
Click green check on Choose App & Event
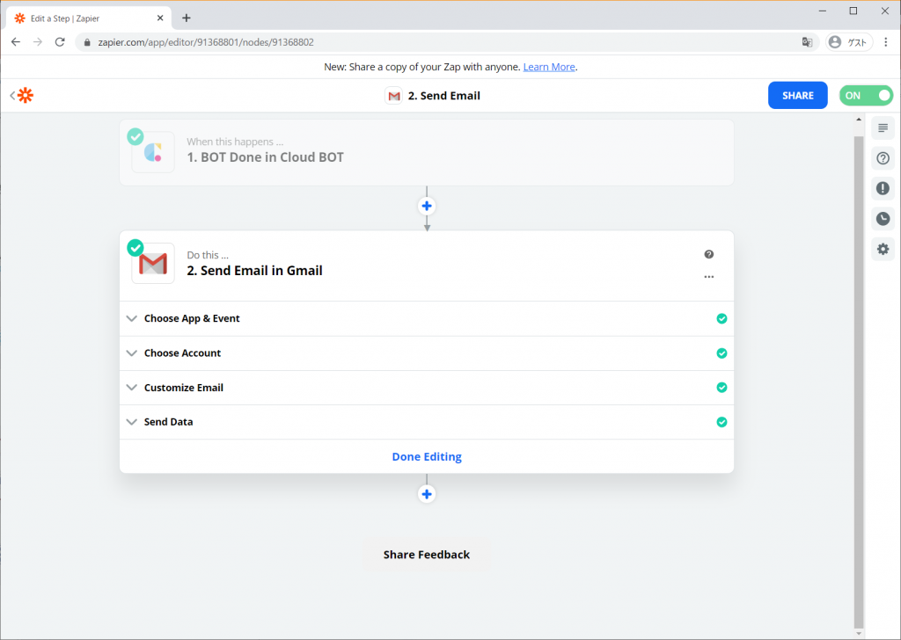coord(722,318)
